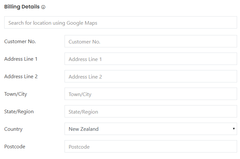Open the Country dropdown
Image resolution: width=240 pixels, height=159 pixels.
150,129
